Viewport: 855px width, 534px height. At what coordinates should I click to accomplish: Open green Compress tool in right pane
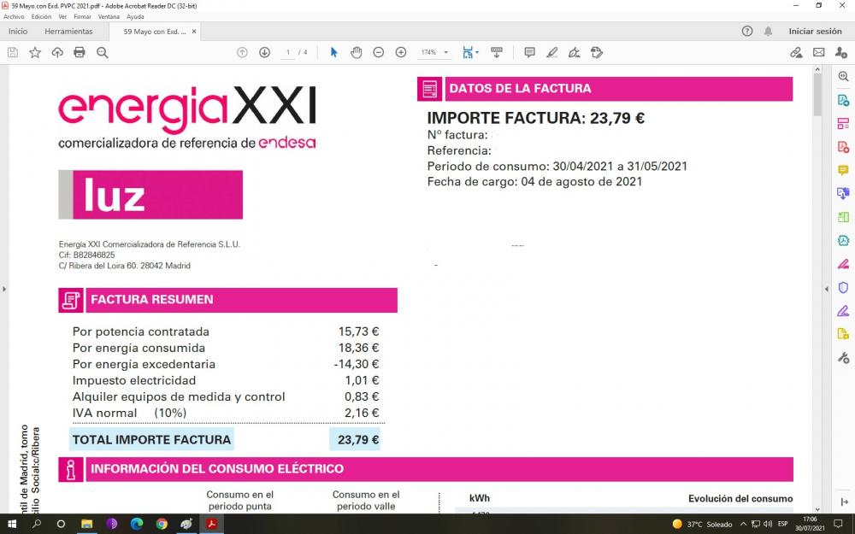[x=843, y=217]
